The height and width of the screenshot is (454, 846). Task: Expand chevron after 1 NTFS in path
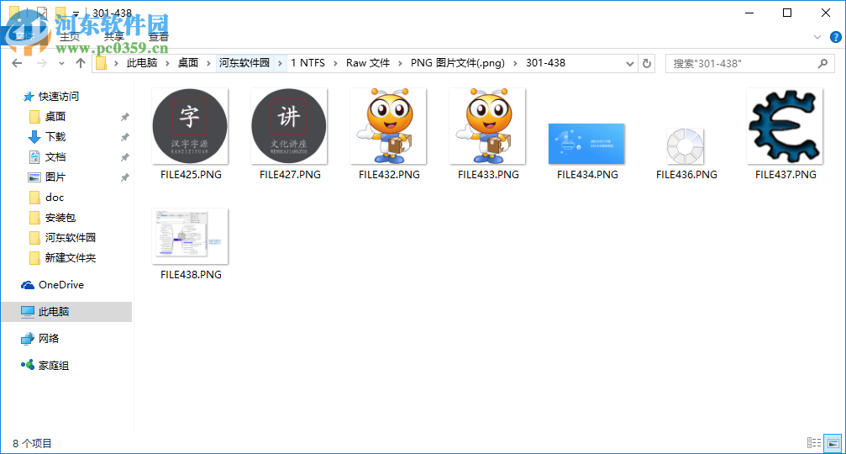[335, 64]
